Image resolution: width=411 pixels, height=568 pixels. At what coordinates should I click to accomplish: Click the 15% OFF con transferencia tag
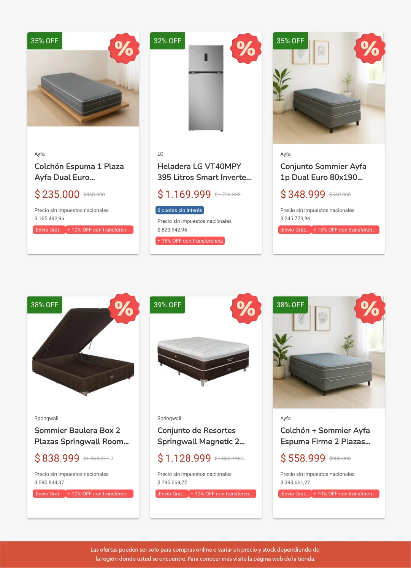[x=190, y=241]
